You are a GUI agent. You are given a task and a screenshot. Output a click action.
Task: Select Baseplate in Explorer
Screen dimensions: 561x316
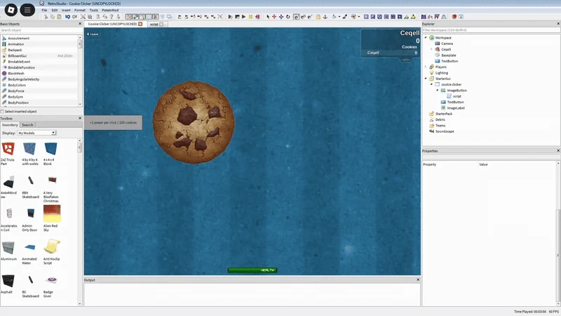point(449,55)
